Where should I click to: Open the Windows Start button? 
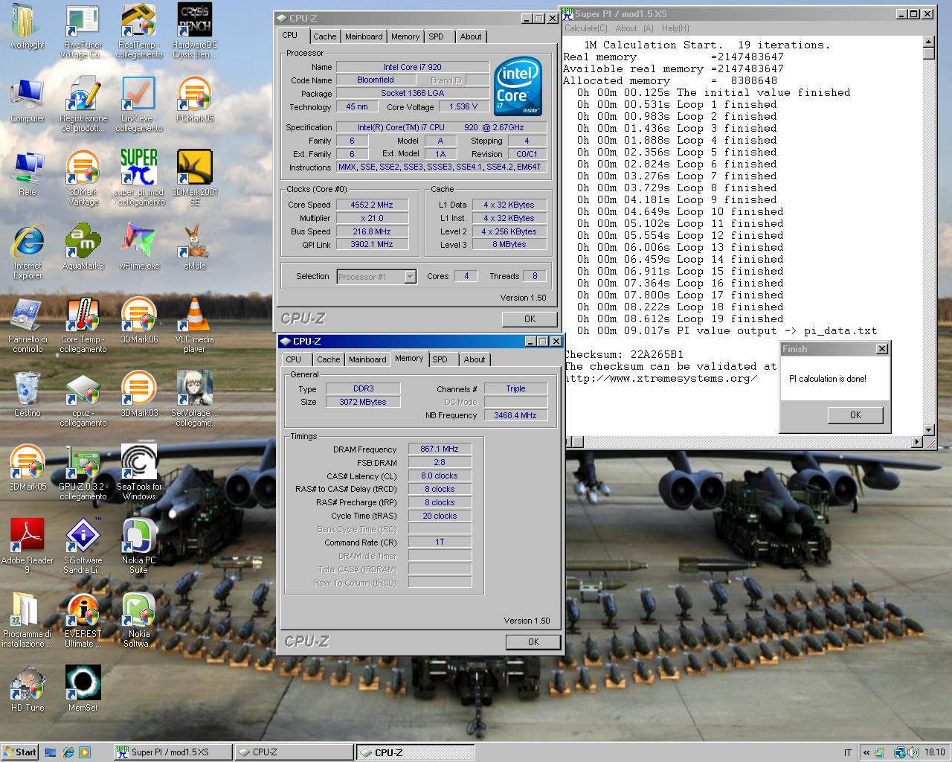pyautogui.click(x=19, y=752)
